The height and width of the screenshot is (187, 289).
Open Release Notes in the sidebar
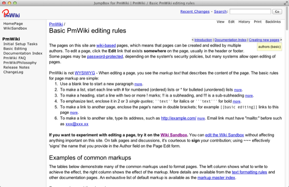coord(16,68)
